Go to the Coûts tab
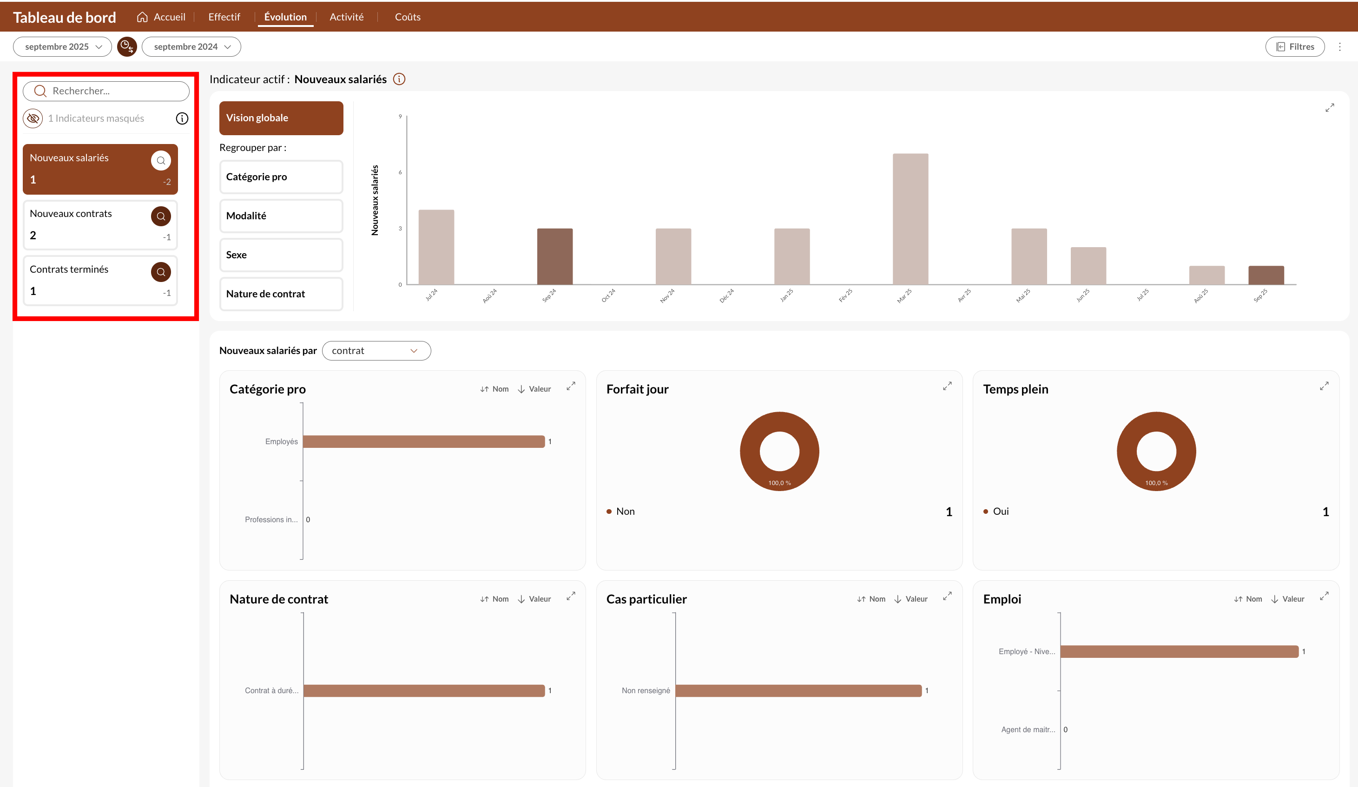 coord(408,17)
